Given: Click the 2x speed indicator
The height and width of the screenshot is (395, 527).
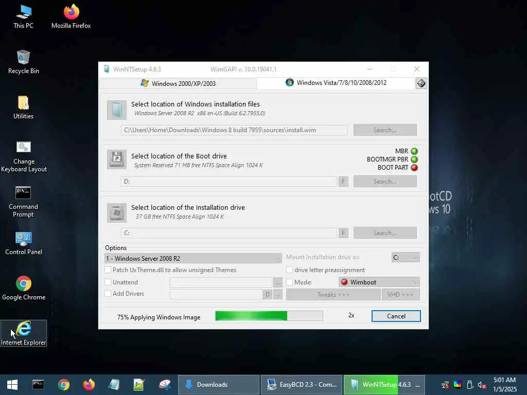Looking at the screenshot, I should (351, 315).
